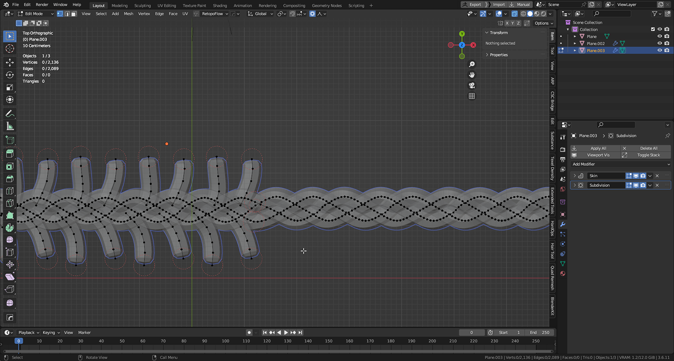Hide Plane.002 in viewport via eye icon
Screen dimensions: 674x361
click(659, 44)
